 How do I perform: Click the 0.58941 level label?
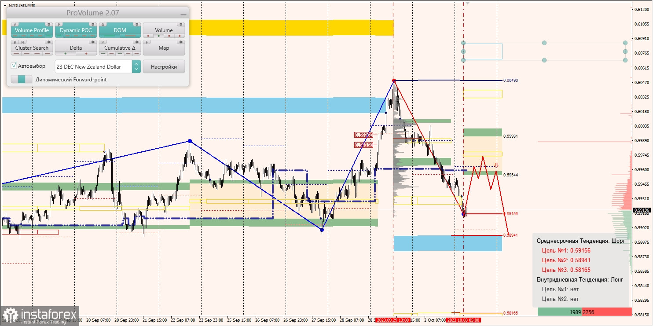pyautogui.click(x=511, y=235)
